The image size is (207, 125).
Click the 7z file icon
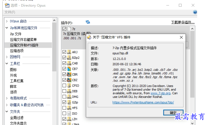pyautogui.click(x=69, y=29)
